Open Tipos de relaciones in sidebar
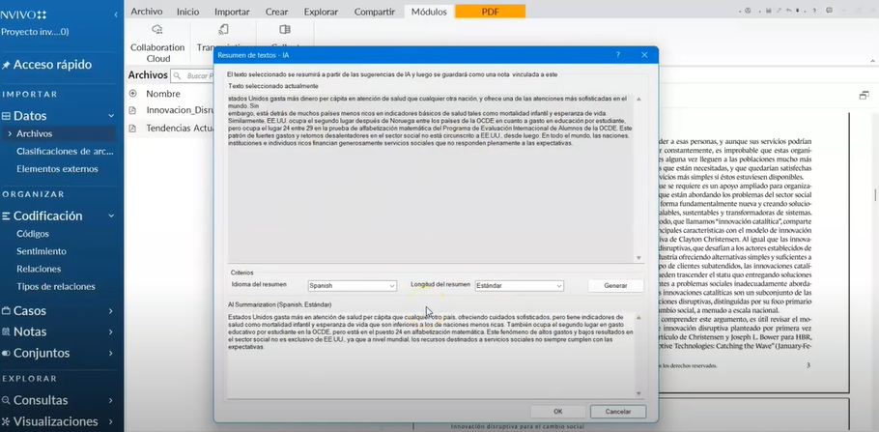Image resolution: width=879 pixels, height=432 pixels. click(x=55, y=287)
